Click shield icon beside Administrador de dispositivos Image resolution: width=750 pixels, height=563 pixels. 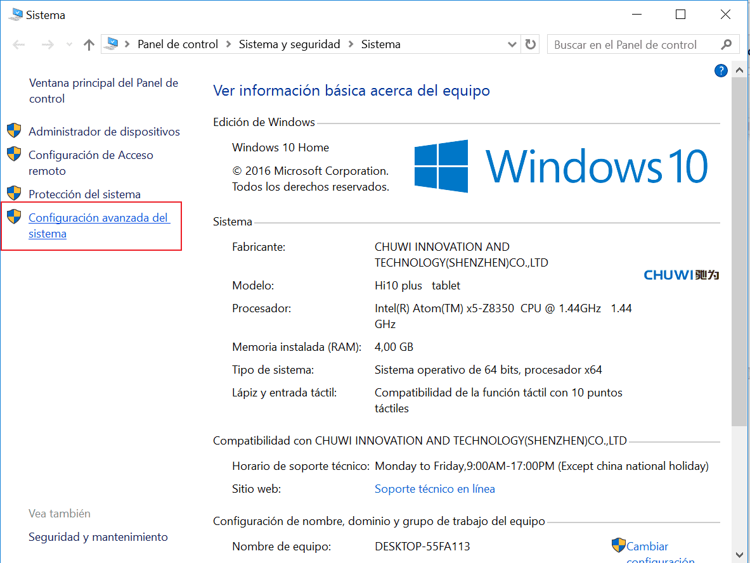point(15,130)
